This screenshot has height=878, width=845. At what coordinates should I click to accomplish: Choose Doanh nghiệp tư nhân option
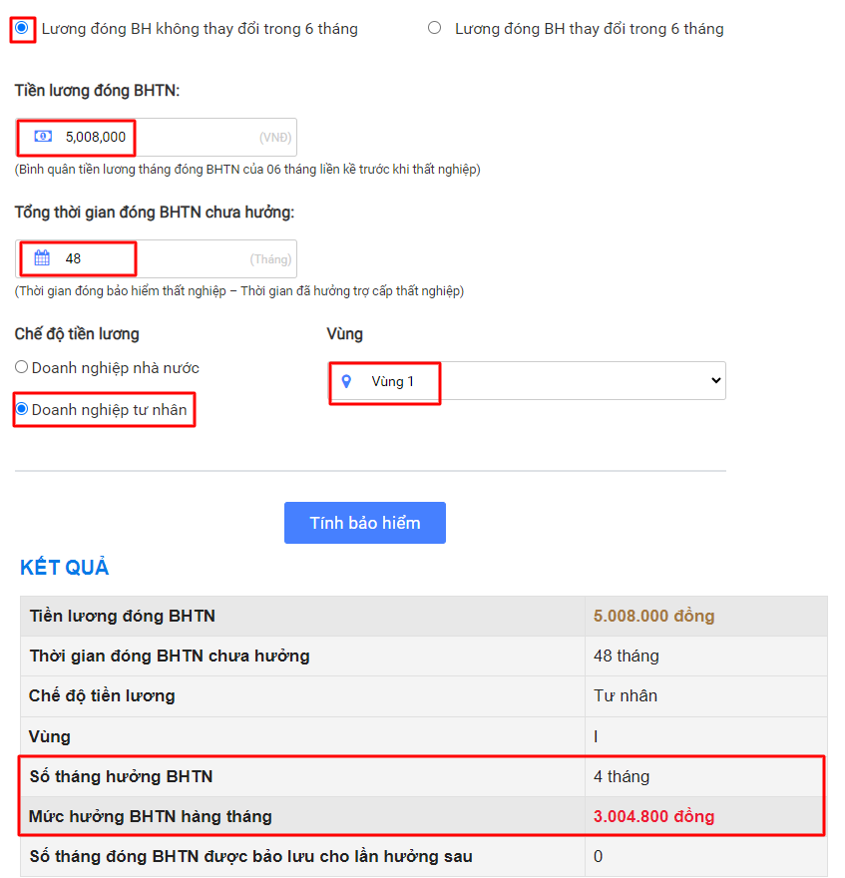(21, 409)
